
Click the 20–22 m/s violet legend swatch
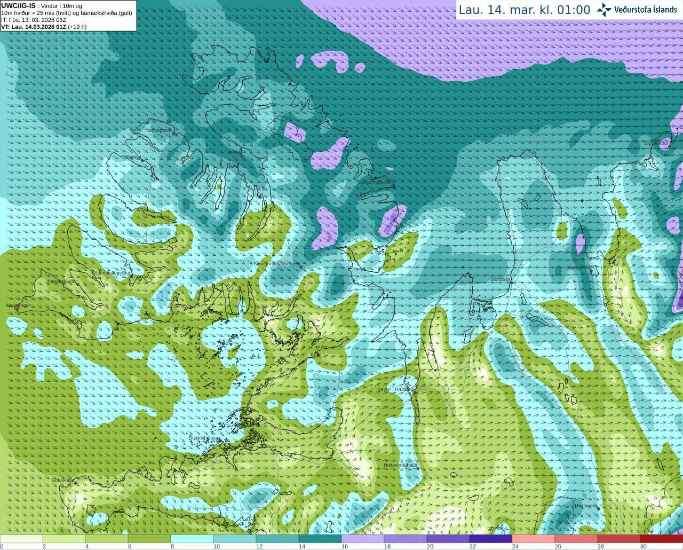pos(448,539)
